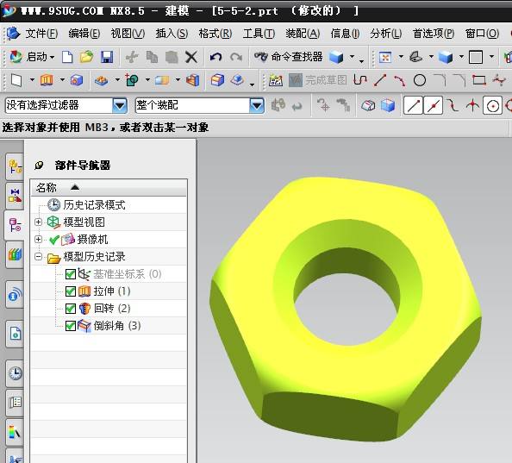Toggle the endpoint snap point button
This screenshot has width=512, height=463.
coord(413,105)
